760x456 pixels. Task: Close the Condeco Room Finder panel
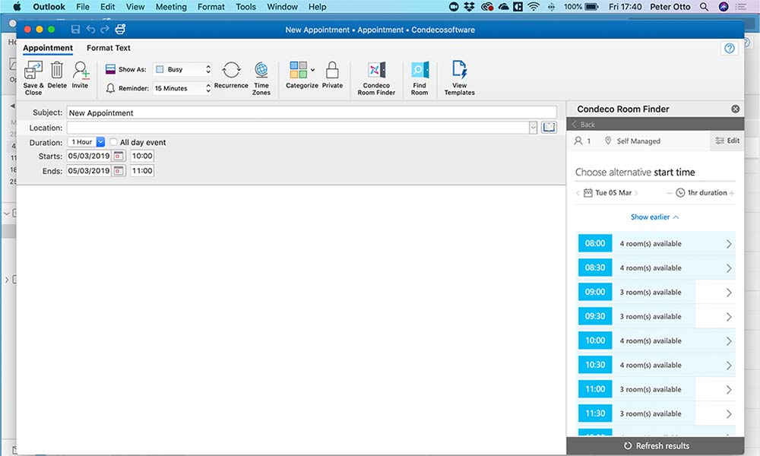coord(735,109)
